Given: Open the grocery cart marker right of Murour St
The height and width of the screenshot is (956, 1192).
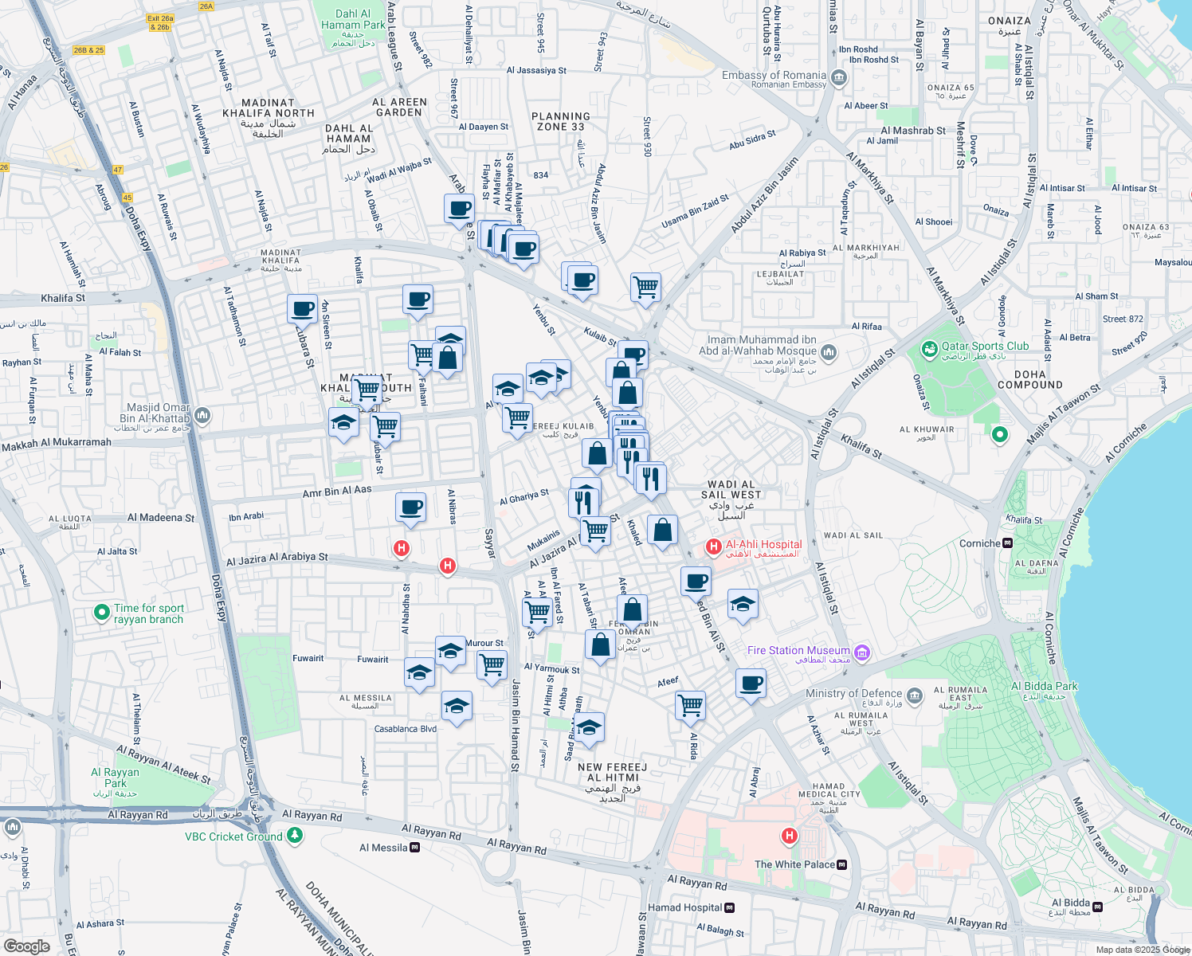Looking at the screenshot, I should coord(492,666).
